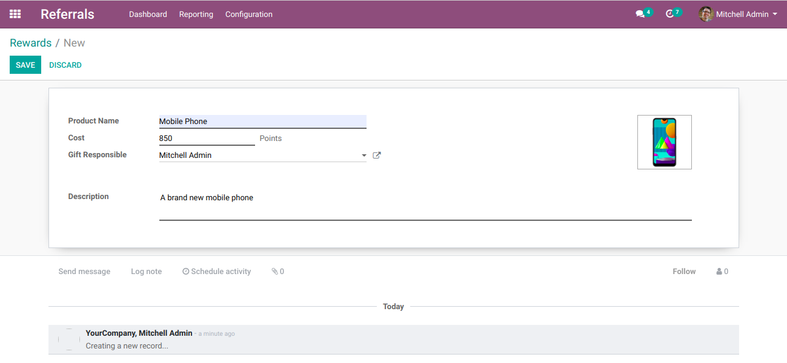
Task: Click the followers person icon
Action: click(719, 272)
